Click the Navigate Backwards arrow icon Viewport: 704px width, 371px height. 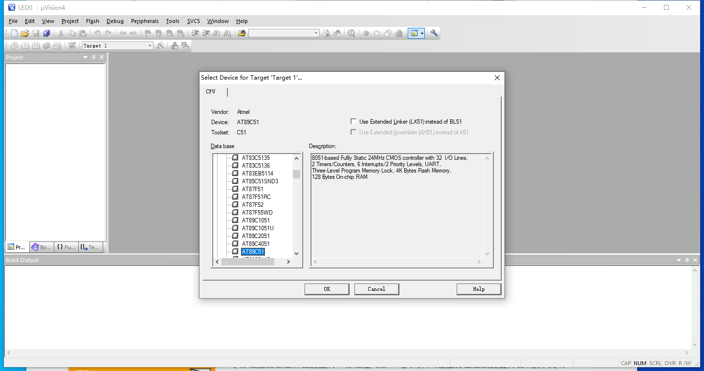coord(123,33)
